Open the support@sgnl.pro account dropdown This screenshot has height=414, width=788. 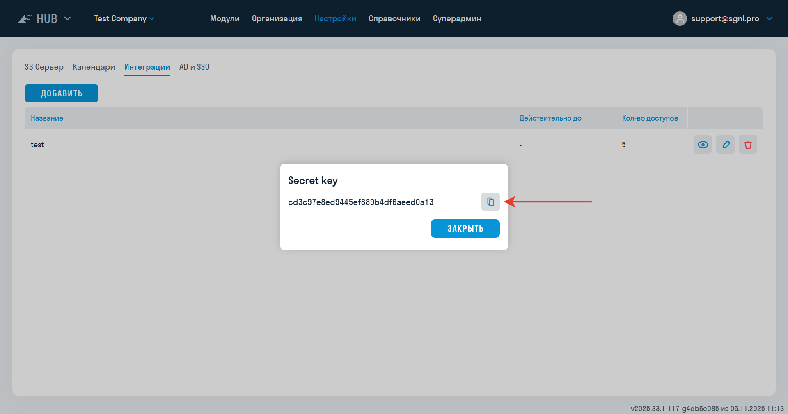click(x=770, y=18)
